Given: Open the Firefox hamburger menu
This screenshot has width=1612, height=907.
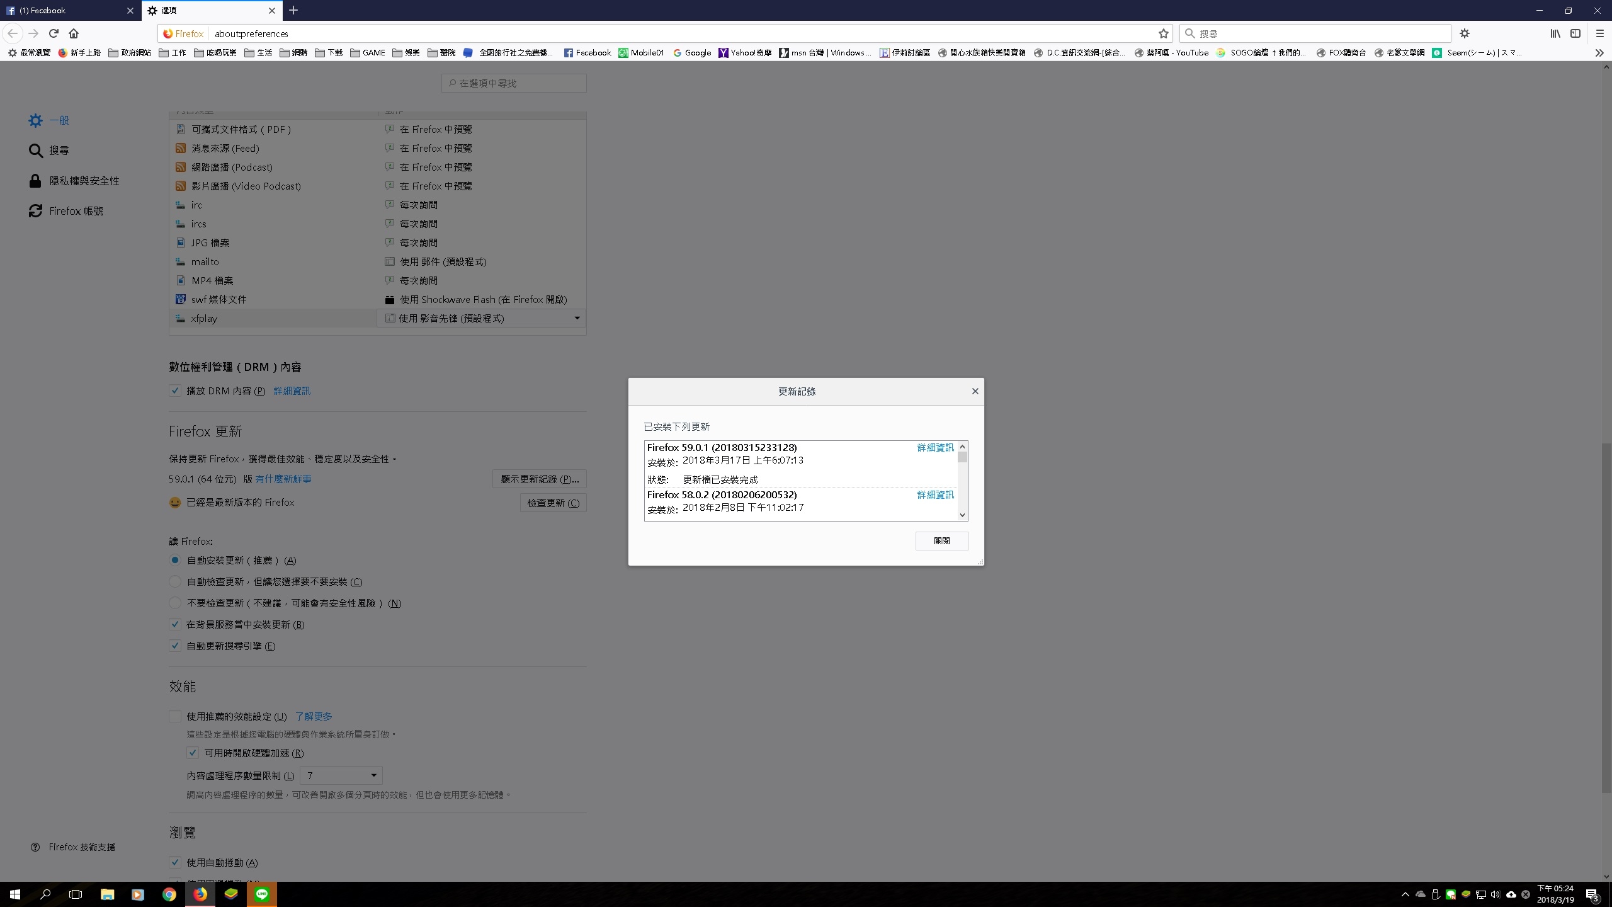Looking at the screenshot, I should (1599, 33).
